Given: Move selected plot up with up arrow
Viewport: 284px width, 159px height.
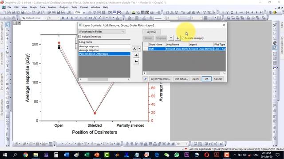Looking at the screenshot, I should (x=171, y=38).
